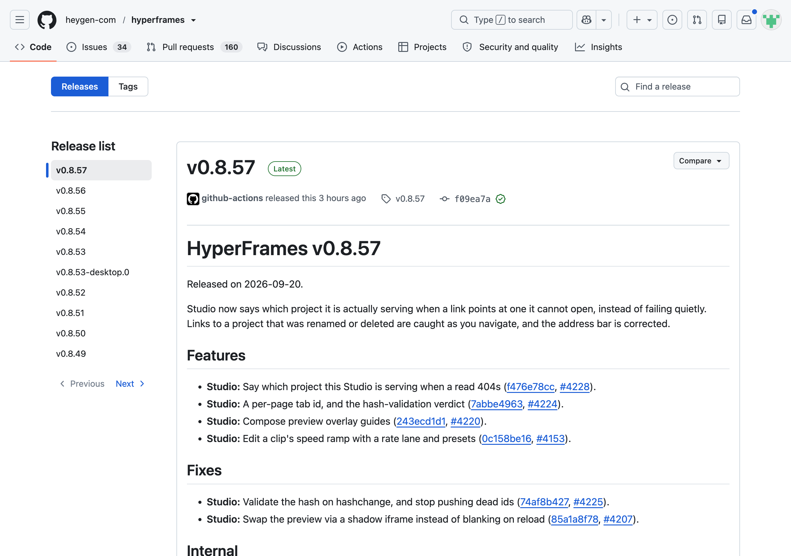
Task: Open the Pull requests tab
Action: [194, 47]
